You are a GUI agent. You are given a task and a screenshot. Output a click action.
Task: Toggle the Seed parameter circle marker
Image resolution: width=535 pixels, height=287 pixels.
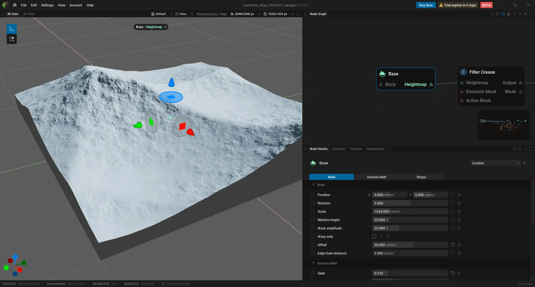(x=312, y=273)
